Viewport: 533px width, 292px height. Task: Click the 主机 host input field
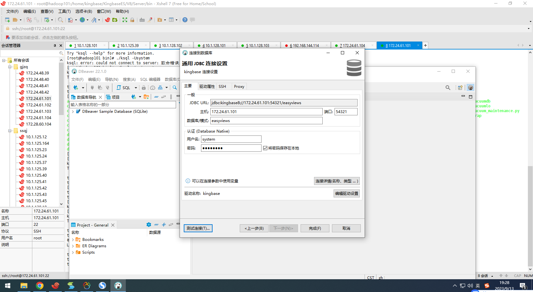[x=266, y=111]
